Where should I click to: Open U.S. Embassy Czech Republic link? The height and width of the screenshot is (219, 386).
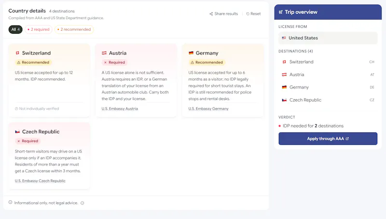pos(40,180)
